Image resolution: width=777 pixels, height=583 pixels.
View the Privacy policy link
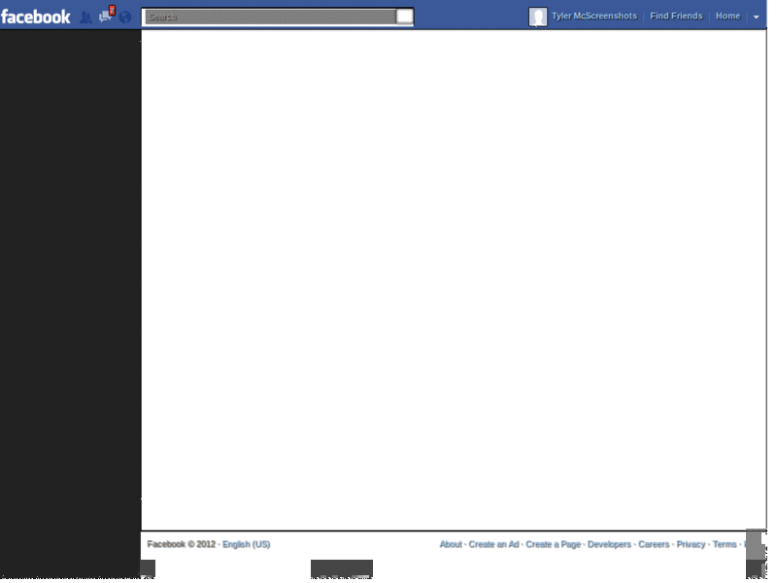[689, 544]
